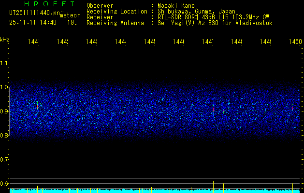This screenshot has height=193, width=304.
Task: Click the 1.0 kHz frequency axis label
Action: click(4, 87)
